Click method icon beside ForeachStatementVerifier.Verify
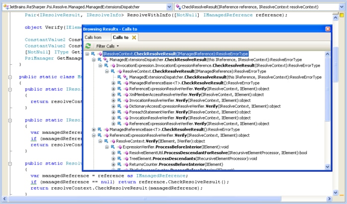The width and height of the screenshot is (347, 204). (125, 112)
